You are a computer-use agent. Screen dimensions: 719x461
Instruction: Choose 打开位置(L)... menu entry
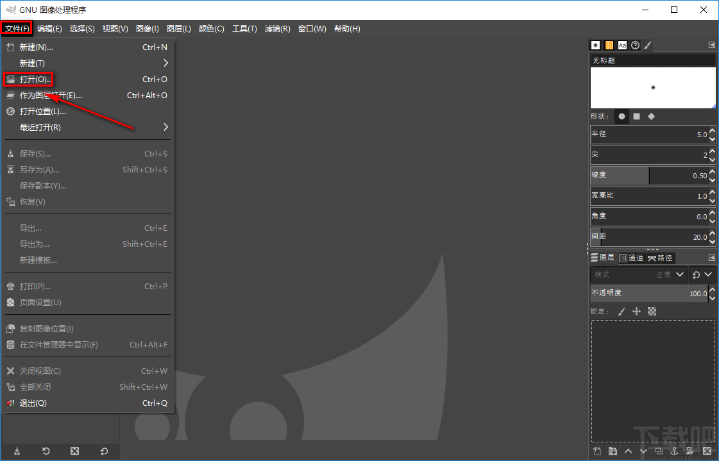[88, 112]
